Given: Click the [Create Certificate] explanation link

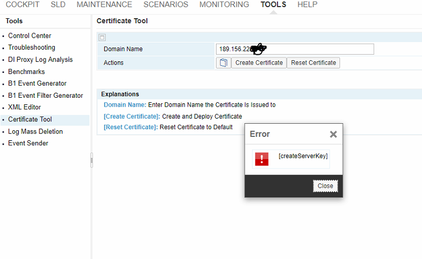Looking at the screenshot, I should point(132,117).
